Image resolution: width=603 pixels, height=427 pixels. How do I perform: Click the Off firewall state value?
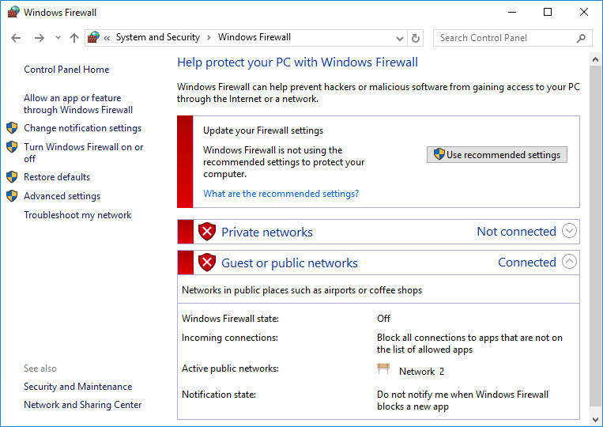coord(383,319)
